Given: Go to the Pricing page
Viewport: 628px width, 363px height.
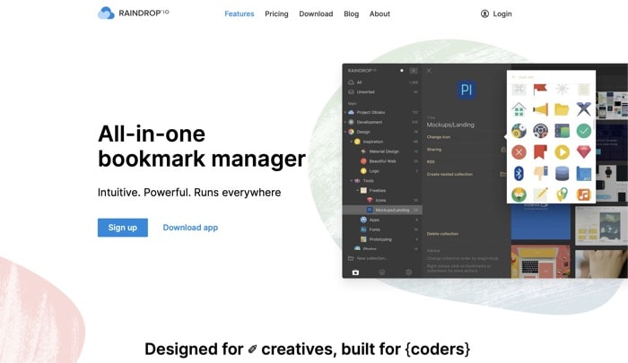Looking at the screenshot, I should tap(276, 13).
